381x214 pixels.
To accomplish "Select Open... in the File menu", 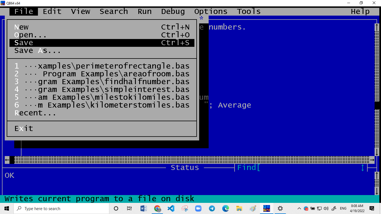I will click(x=102, y=35).
